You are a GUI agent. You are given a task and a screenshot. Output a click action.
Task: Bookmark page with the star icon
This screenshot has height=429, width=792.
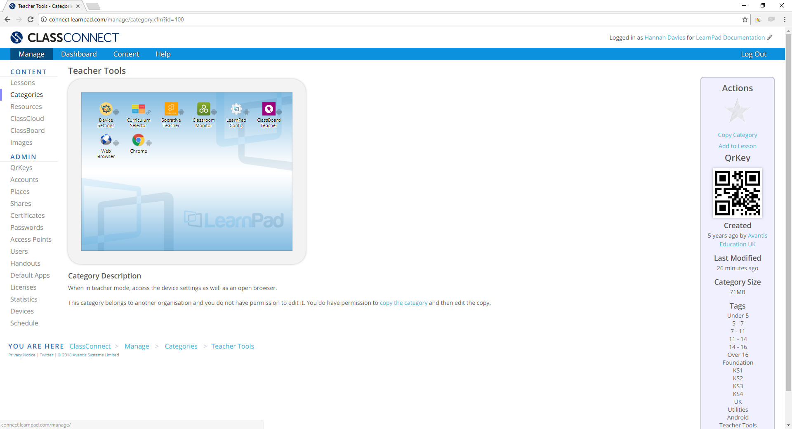click(745, 19)
